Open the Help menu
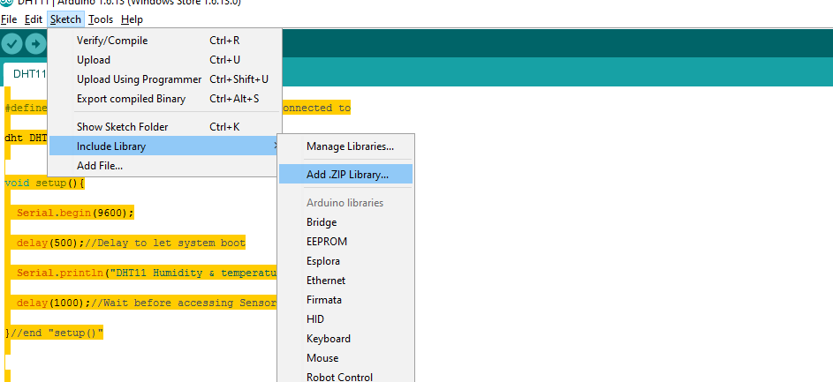 pyautogui.click(x=132, y=19)
